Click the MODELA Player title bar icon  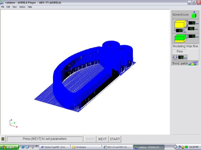click(3, 2)
